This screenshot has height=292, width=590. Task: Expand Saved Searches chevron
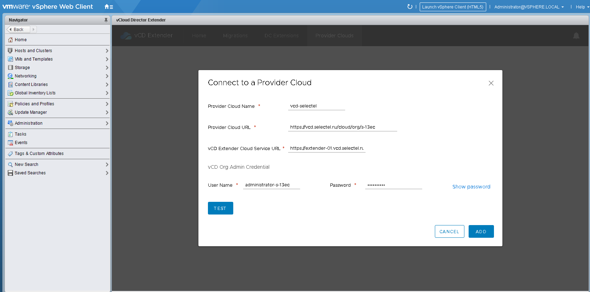pos(107,173)
